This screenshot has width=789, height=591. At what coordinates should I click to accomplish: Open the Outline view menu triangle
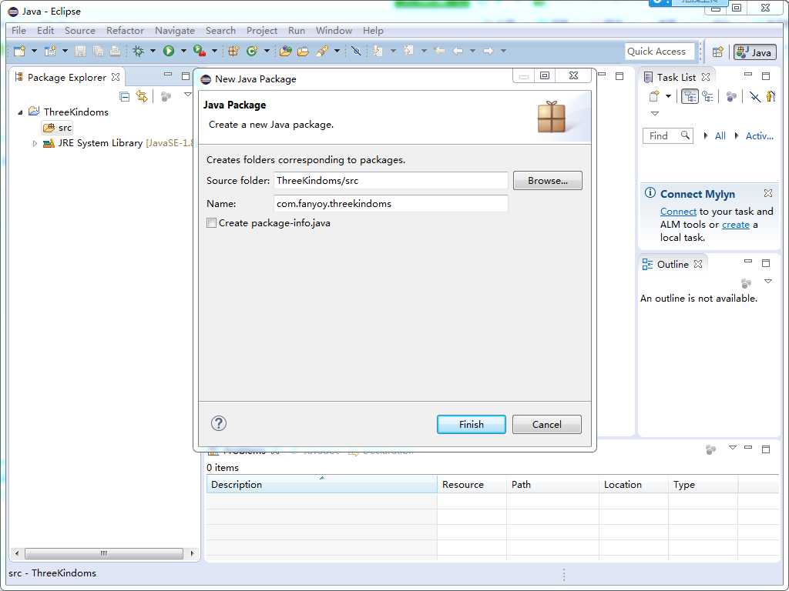click(768, 282)
